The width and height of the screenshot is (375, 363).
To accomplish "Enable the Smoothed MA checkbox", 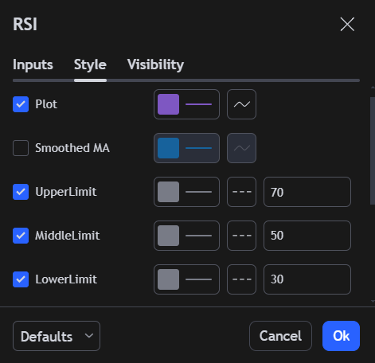I will 21,148.
